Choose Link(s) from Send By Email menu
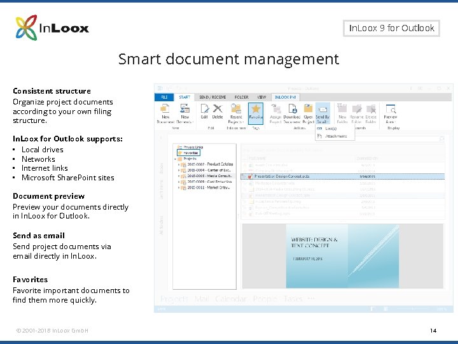This screenshot has width=458, height=344. pos(335,129)
